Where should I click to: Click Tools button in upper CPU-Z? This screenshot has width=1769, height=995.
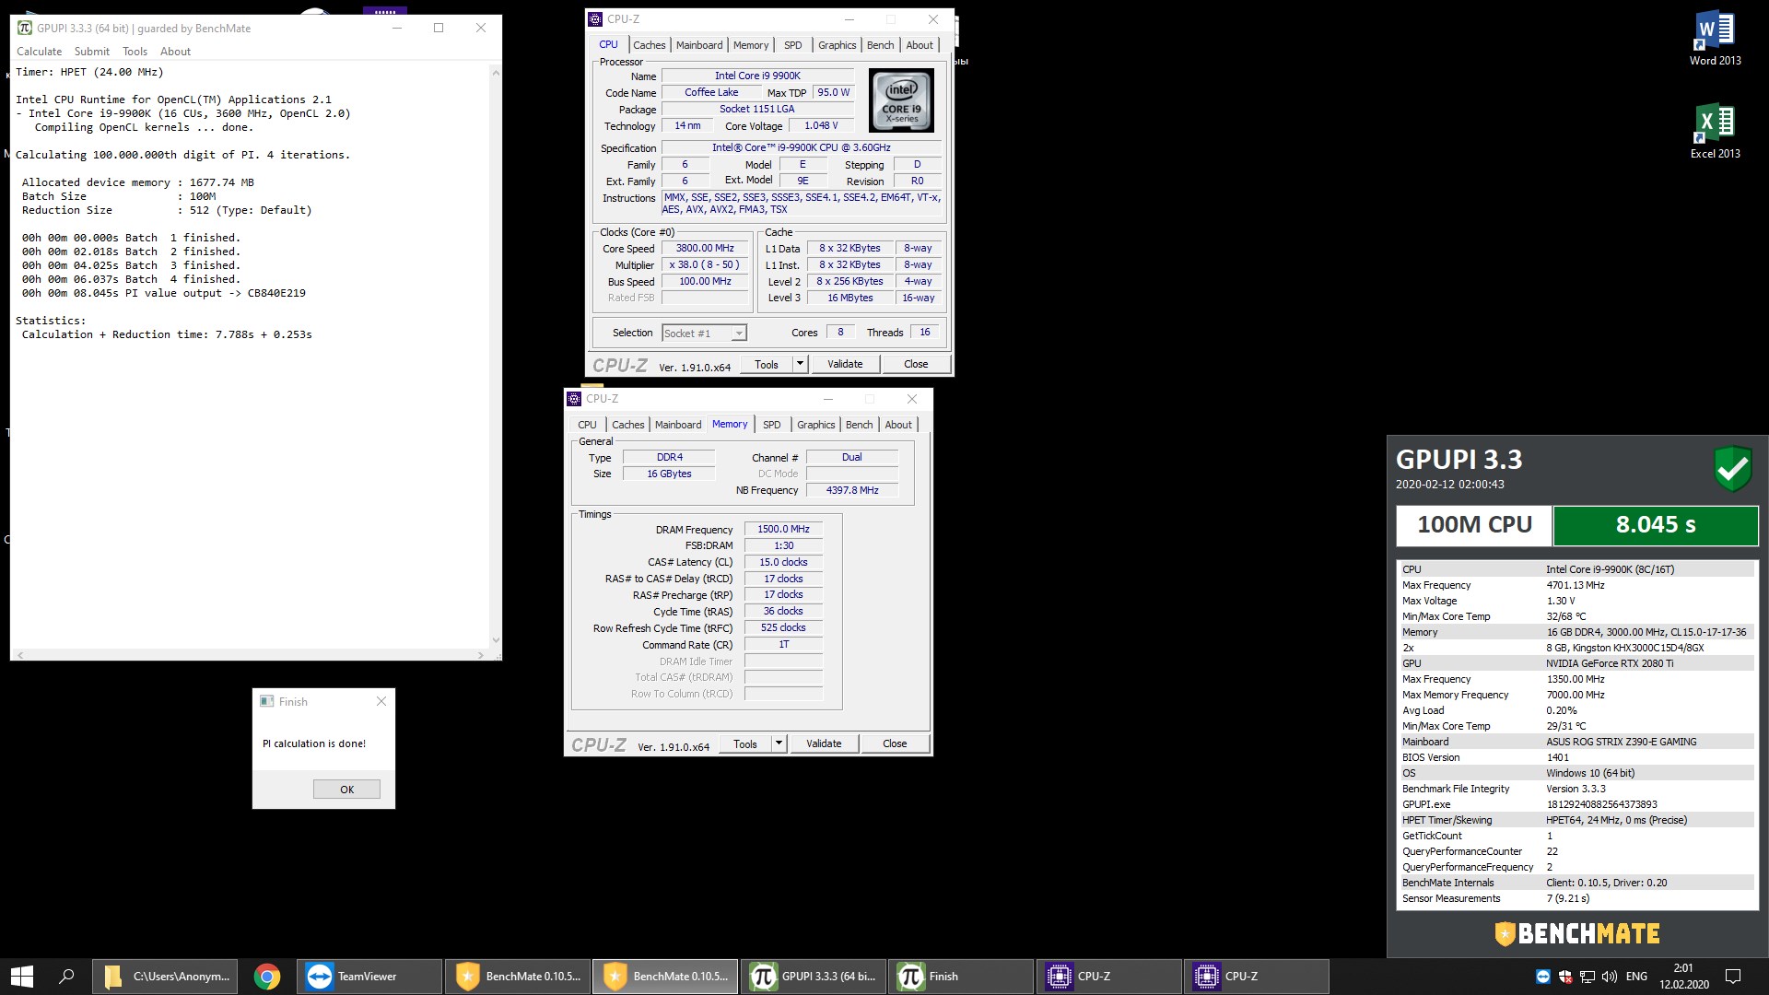767,364
